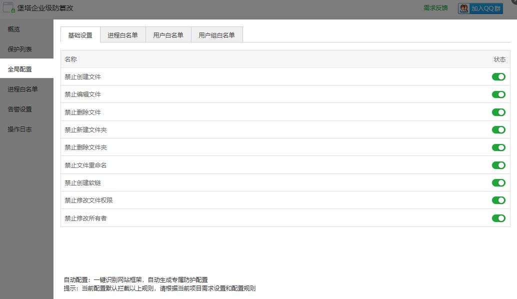Click the 需求反馈 link

point(435,8)
